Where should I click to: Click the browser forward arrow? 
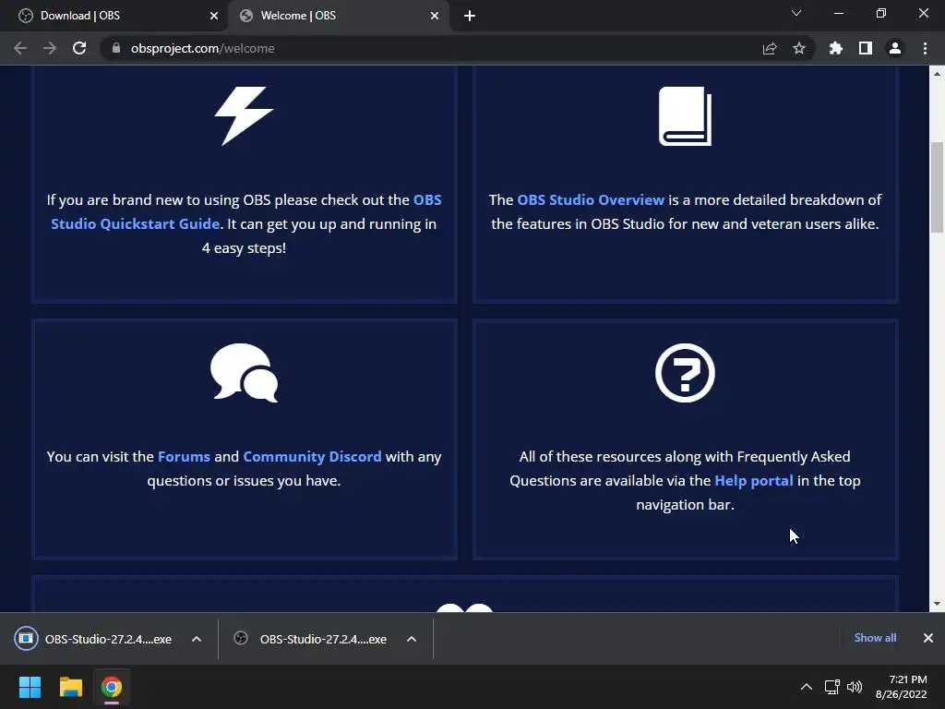[x=50, y=48]
